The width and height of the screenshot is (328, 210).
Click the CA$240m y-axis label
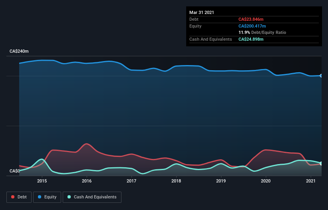coord(19,51)
